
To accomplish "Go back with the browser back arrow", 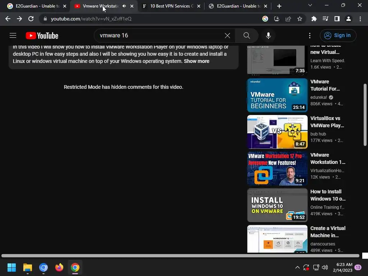I will (8, 19).
